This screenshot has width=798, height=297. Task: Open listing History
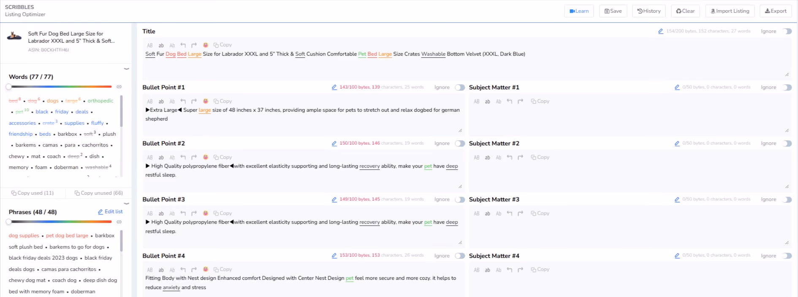649,11
